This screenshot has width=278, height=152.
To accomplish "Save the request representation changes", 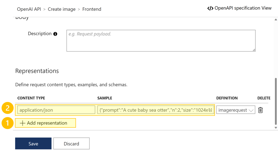I will pos(33,144).
